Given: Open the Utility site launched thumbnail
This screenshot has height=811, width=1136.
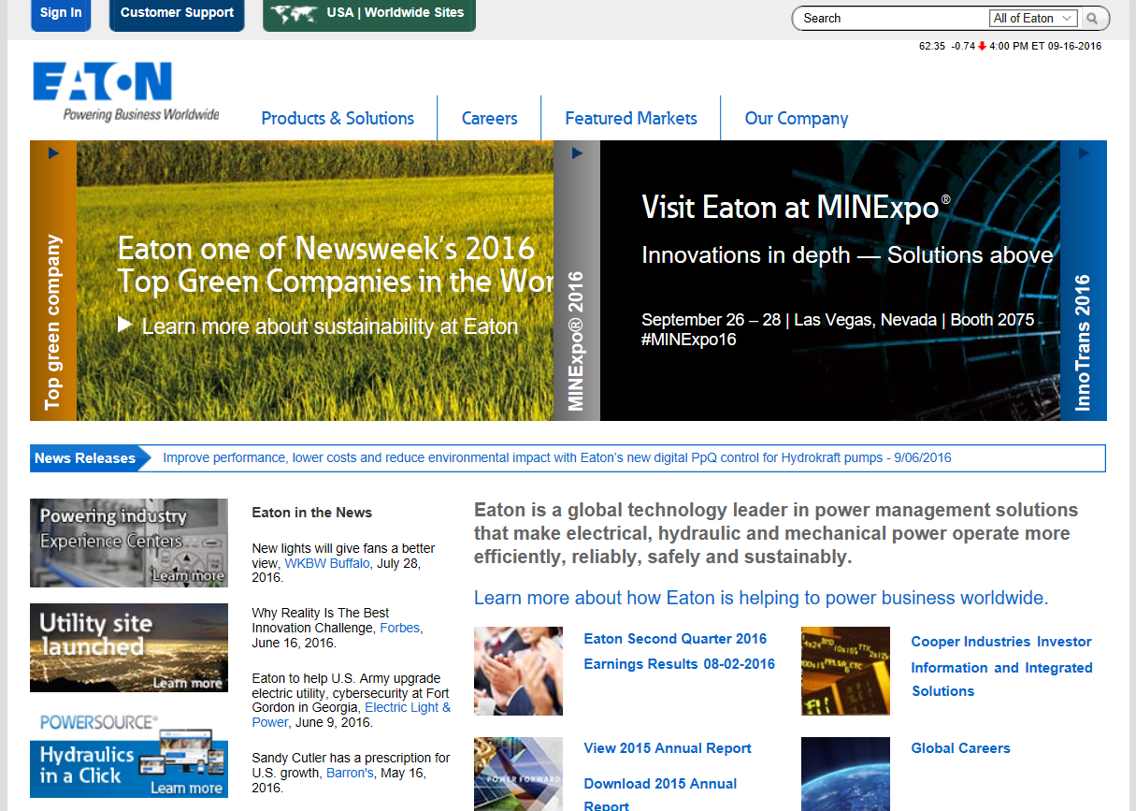Looking at the screenshot, I should pos(129,647).
